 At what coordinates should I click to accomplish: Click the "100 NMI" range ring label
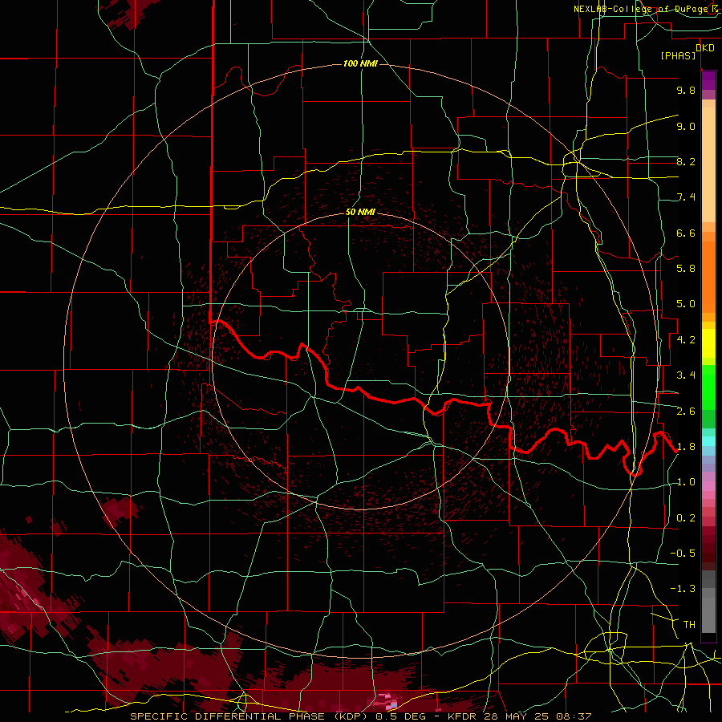(x=360, y=63)
